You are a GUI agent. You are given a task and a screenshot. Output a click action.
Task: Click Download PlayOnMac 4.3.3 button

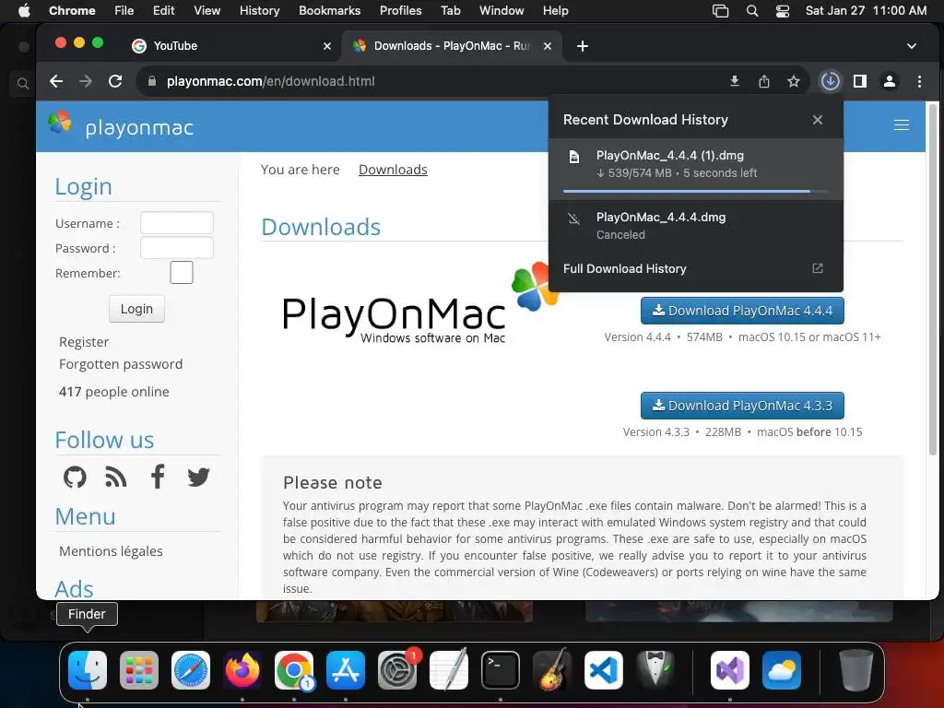(x=742, y=406)
